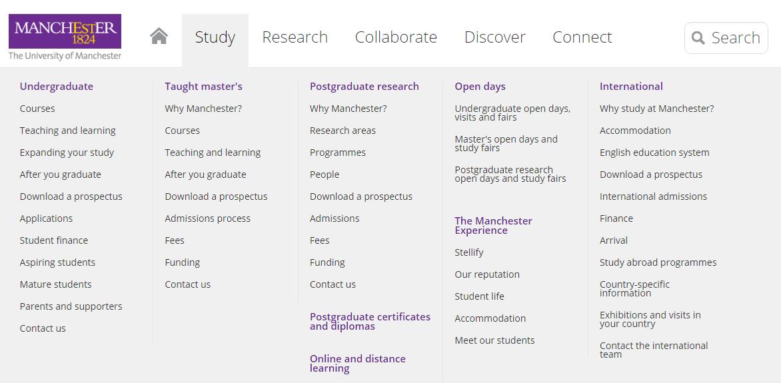781x383 pixels.
Task: Click the University of Manchester logo
Action: [x=65, y=37]
